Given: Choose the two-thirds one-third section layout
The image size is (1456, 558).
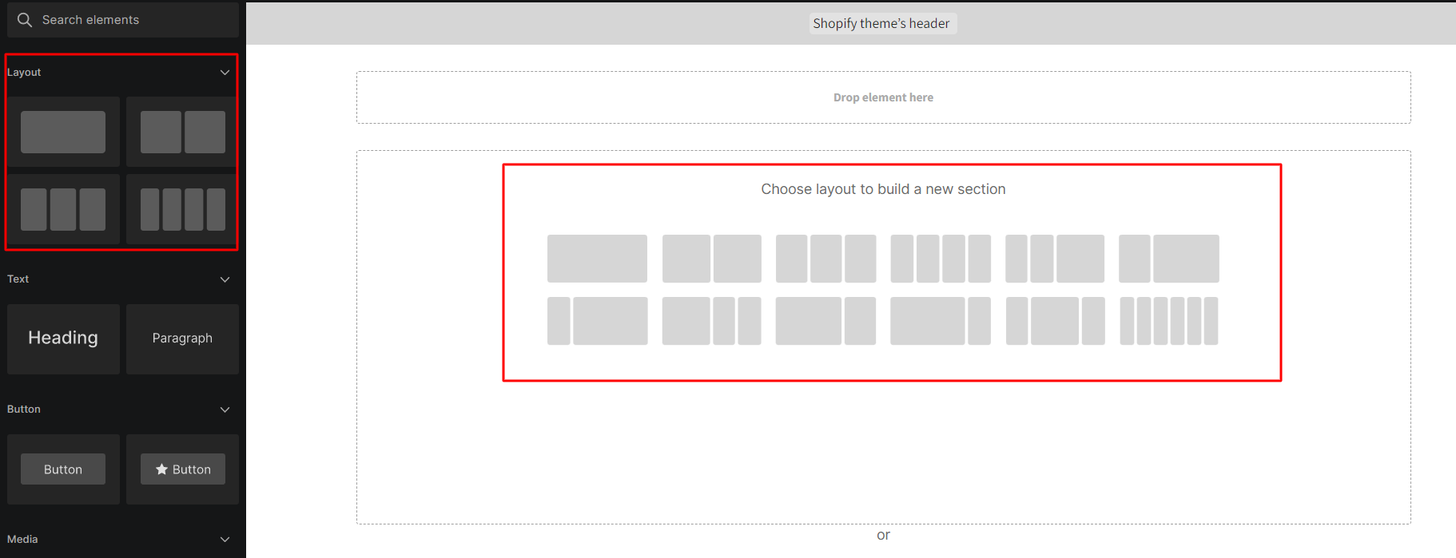Looking at the screenshot, I should [x=825, y=321].
